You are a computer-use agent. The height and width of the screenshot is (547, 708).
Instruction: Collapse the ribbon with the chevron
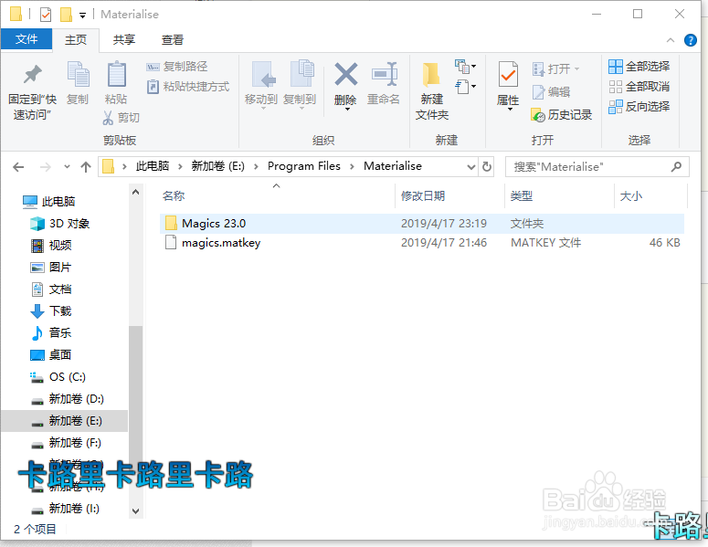[x=671, y=40]
